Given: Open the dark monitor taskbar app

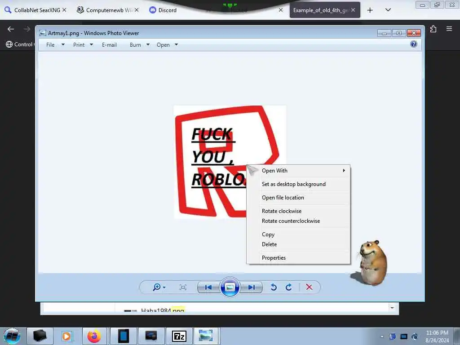Looking at the screenshot, I should [151, 336].
